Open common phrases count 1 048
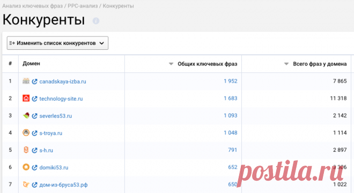The height and width of the screenshot is (193, 354). coord(231,133)
